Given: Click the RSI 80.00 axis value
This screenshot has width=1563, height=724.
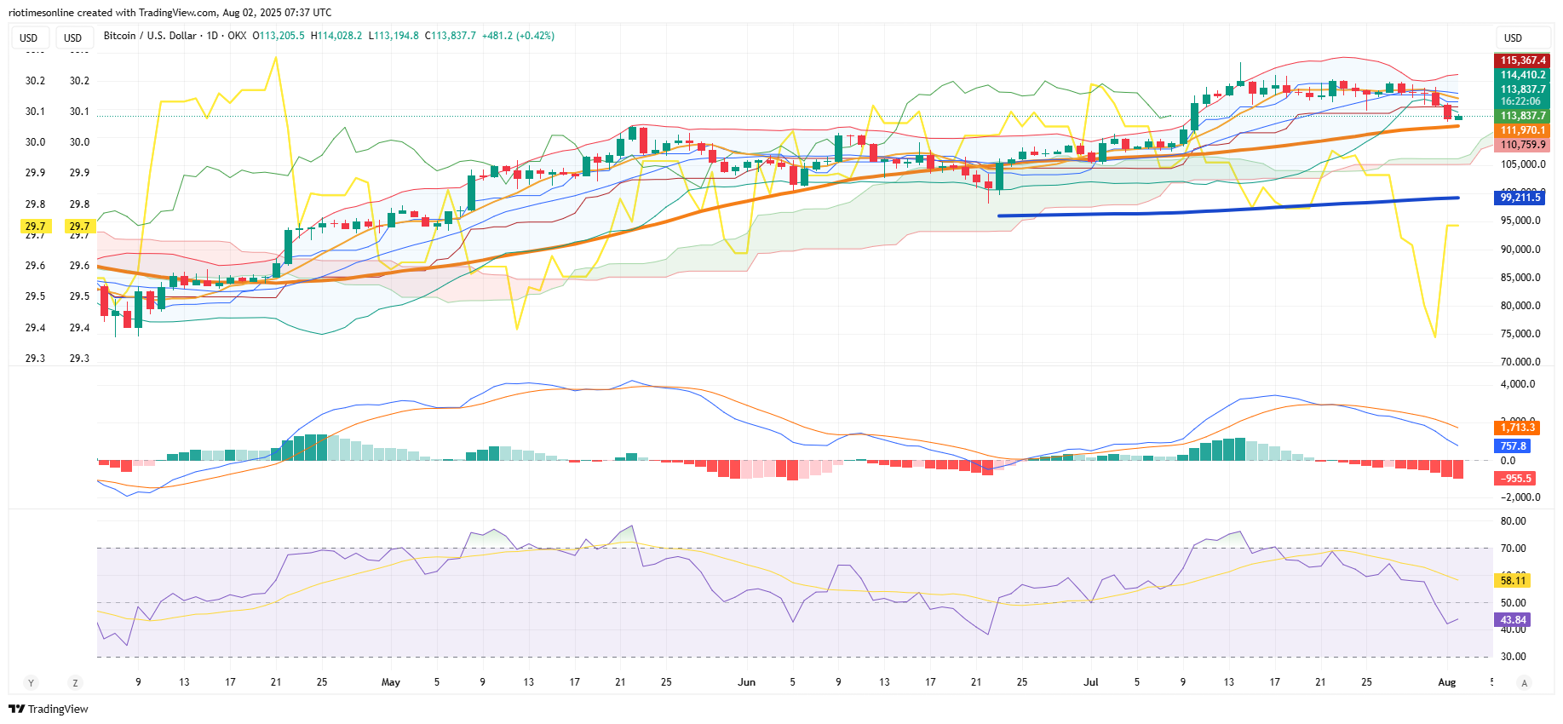Looking at the screenshot, I should pos(1514,521).
